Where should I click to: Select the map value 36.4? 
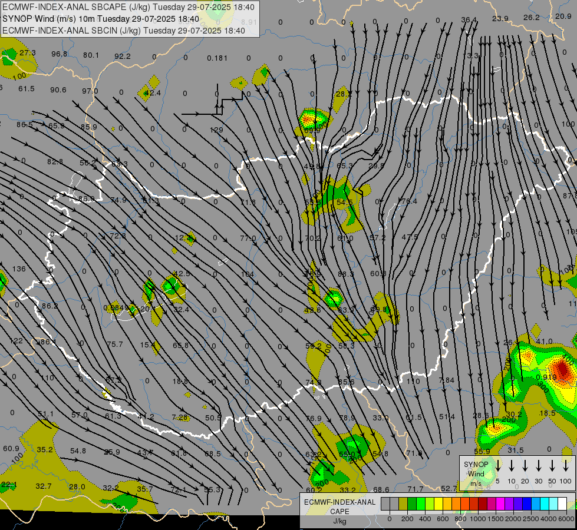pos(469,20)
